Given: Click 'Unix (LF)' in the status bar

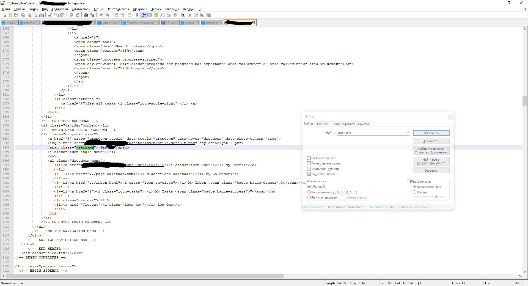Looking at the screenshot, I should point(458,283).
